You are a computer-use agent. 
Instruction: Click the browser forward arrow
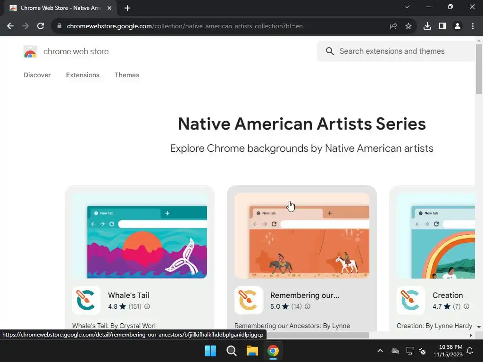pos(25,26)
